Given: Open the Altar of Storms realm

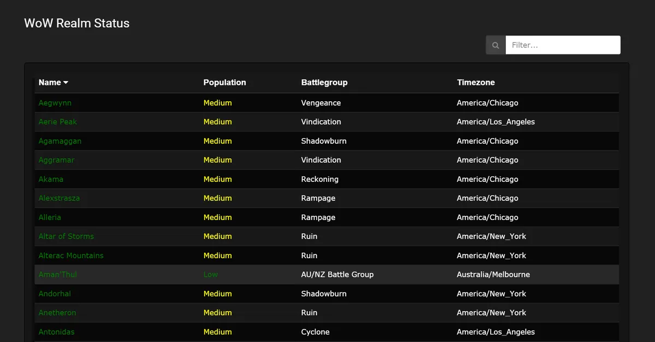Looking at the screenshot, I should coord(66,236).
